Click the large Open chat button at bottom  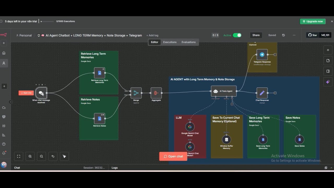click(173, 156)
